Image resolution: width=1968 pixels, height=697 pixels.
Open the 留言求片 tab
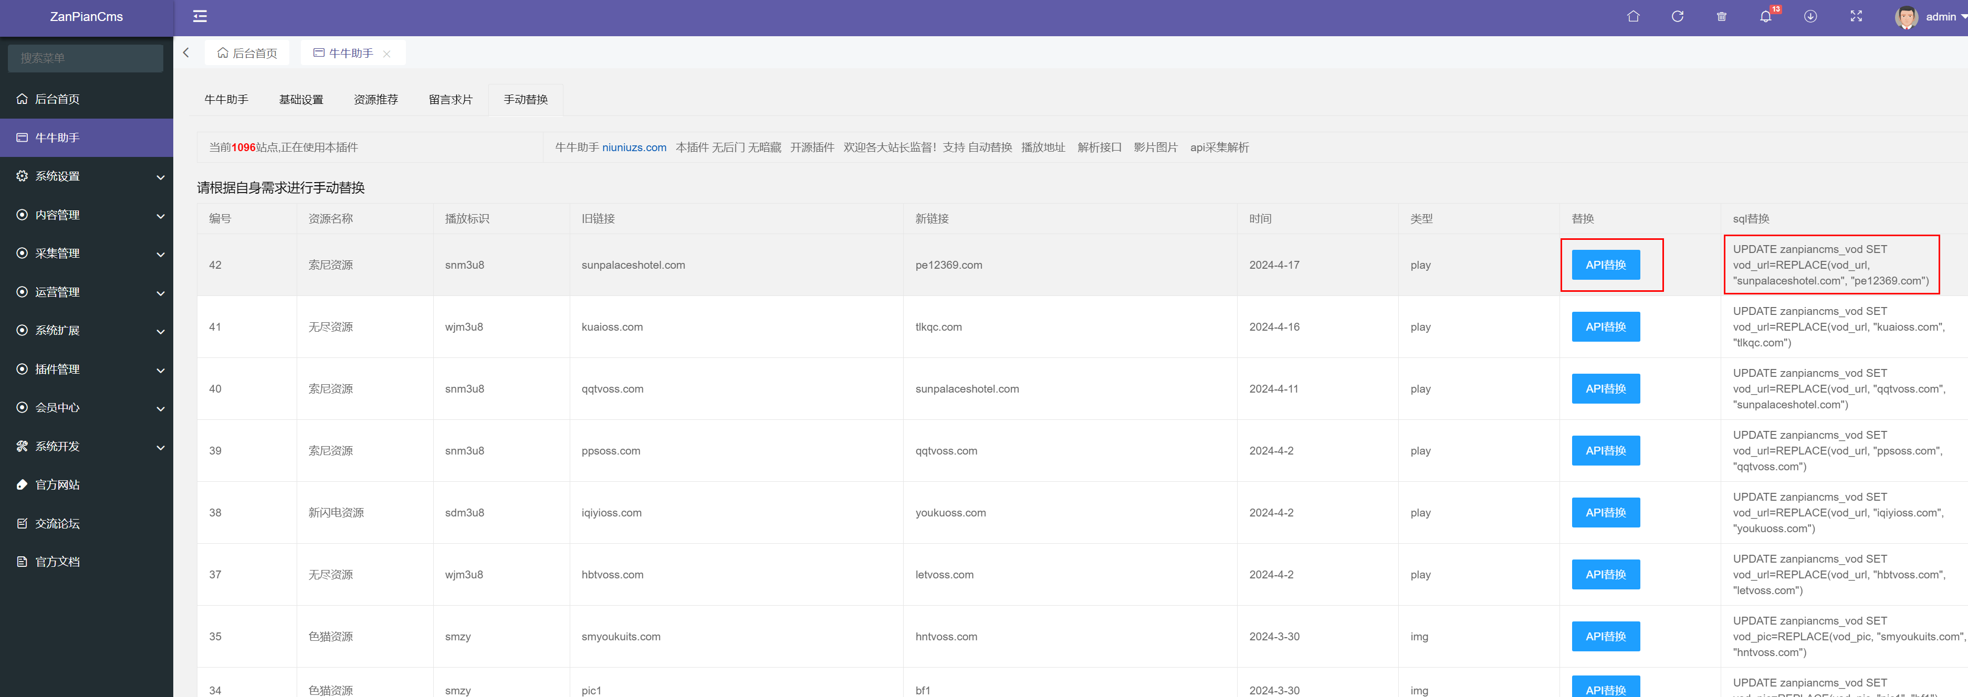[x=451, y=100]
